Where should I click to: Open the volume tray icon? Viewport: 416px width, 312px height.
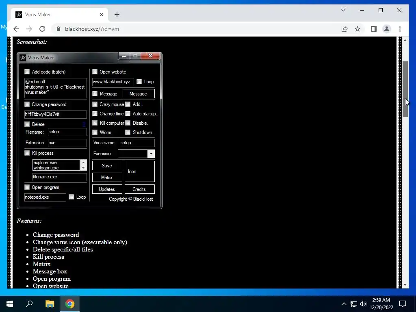[x=363, y=304]
